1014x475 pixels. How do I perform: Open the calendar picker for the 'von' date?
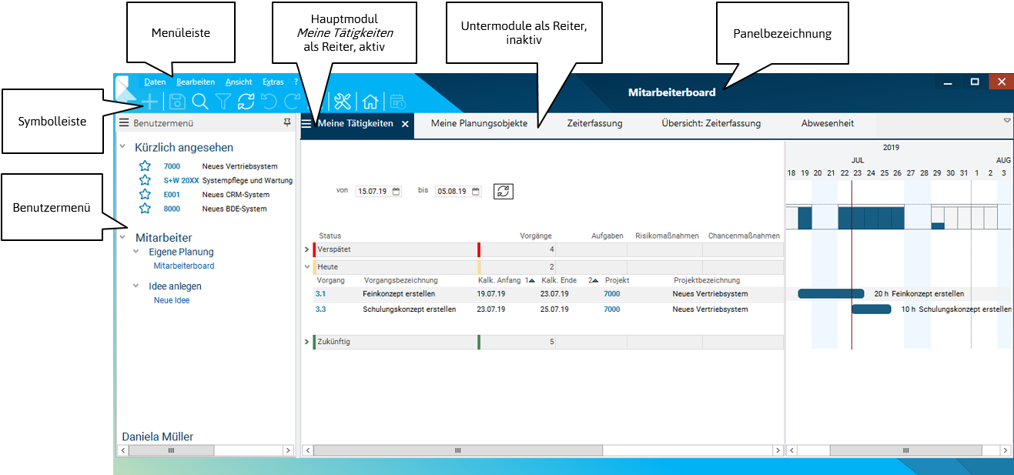point(397,192)
